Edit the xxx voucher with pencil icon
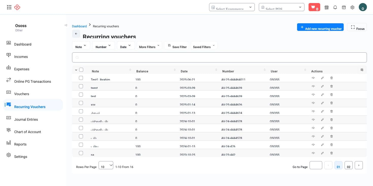Image resolution: width=373 pixels, height=186 pixels. (x=322, y=103)
